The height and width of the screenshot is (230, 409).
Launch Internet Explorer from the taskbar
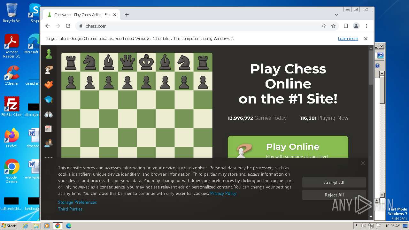(x=25, y=226)
